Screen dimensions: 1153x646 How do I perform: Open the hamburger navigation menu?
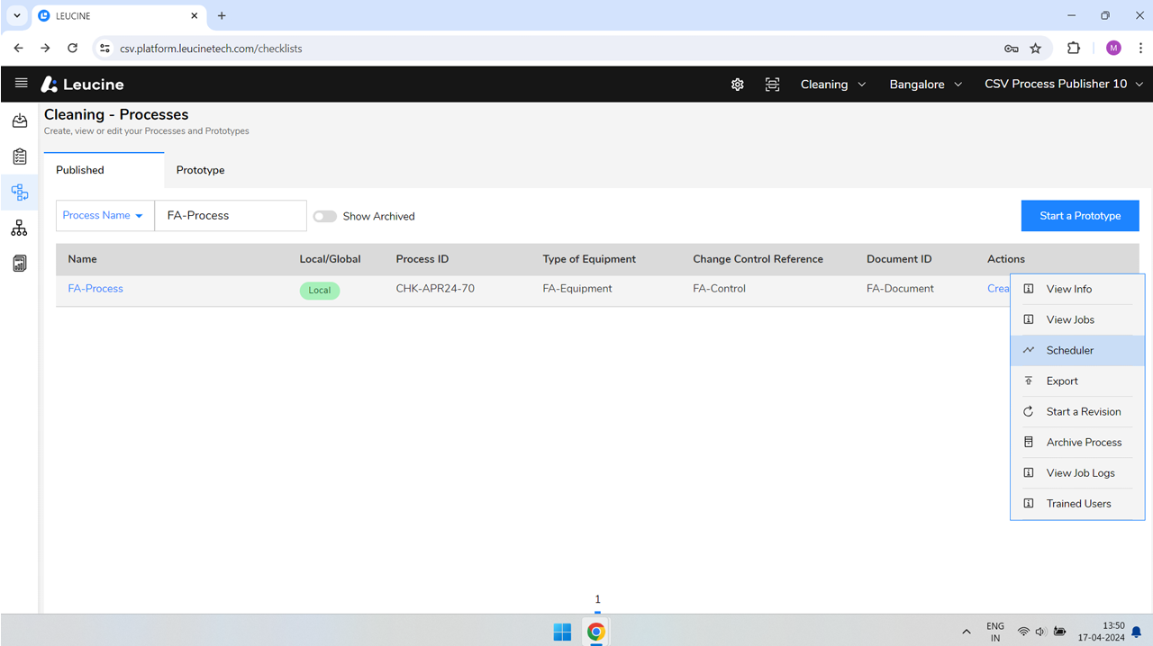tap(22, 84)
